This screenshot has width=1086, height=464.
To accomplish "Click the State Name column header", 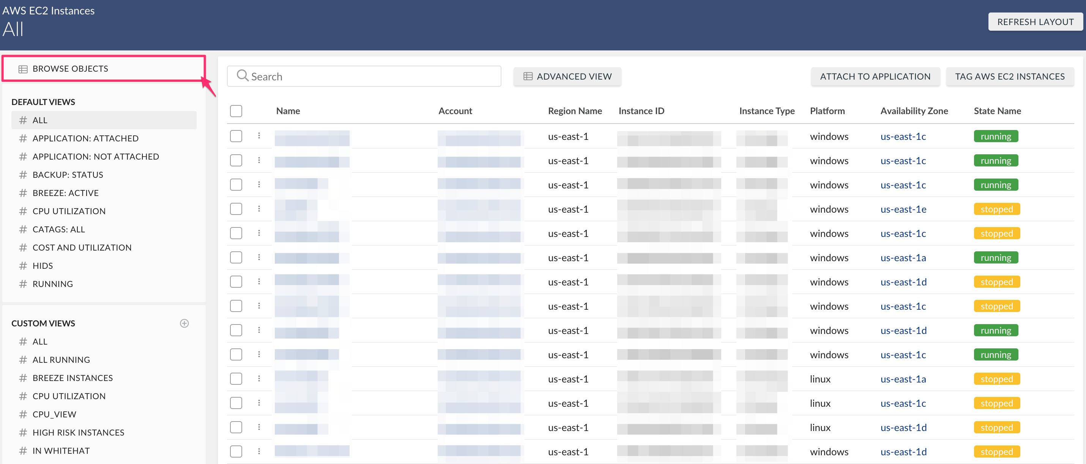I will pyautogui.click(x=997, y=111).
